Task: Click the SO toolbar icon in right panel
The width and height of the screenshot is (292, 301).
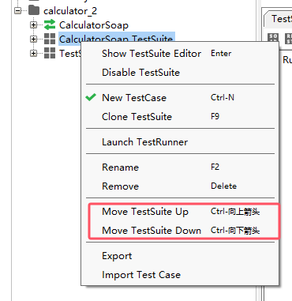Action: tap(273, 39)
